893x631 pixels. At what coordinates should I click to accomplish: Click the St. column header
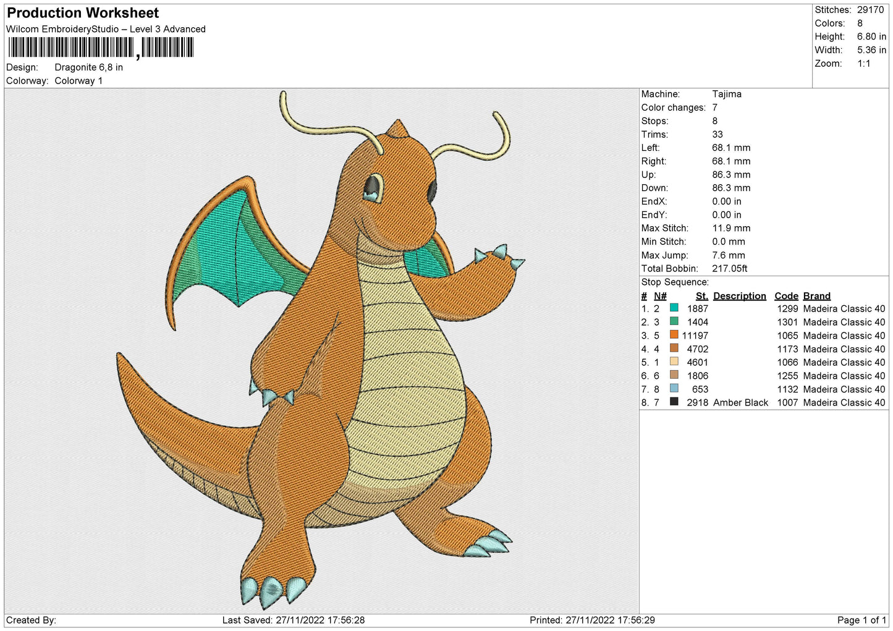coord(701,296)
